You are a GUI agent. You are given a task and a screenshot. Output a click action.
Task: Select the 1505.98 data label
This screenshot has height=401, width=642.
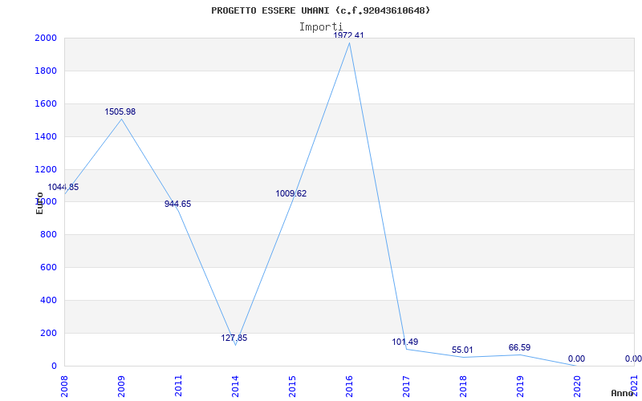[x=120, y=111]
